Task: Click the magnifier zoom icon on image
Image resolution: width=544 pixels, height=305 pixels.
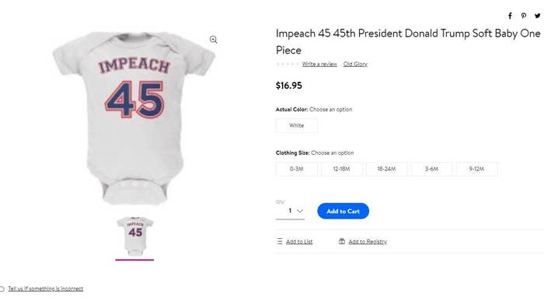Action: point(214,40)
